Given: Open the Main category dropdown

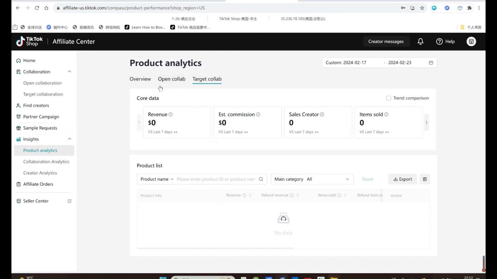Looking at the screenshot, I should [312, 179].
